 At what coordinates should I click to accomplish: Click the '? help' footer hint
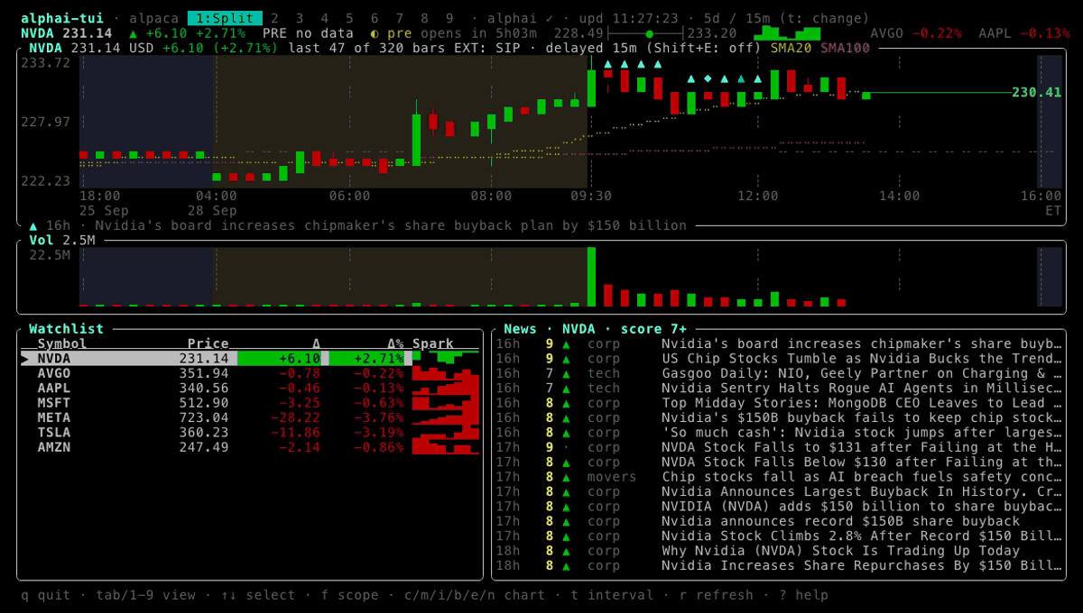[803, 595]
